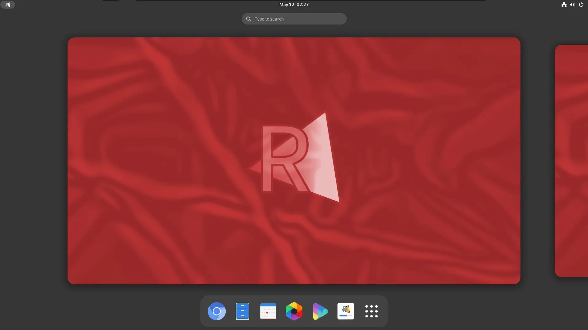The width and height of the screenshot is (588, 330).
Task: Open the hexagon-shaped photo app in dock
Action: [294, 311]
